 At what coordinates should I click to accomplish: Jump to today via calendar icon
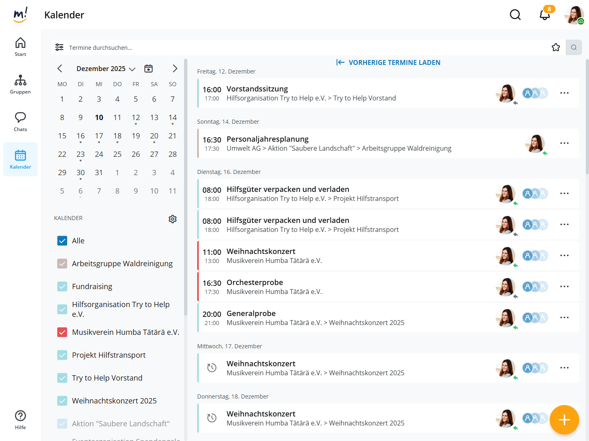pos(148,69)
